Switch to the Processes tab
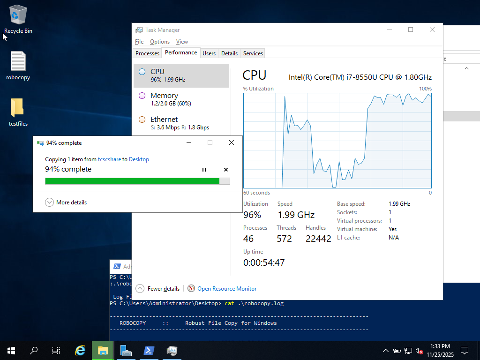The width and height of the screenshot is (480, 360). click(x=147, y=53)
